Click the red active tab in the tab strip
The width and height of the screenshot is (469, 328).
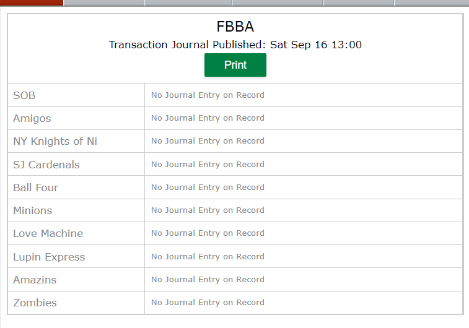point(32,2)
